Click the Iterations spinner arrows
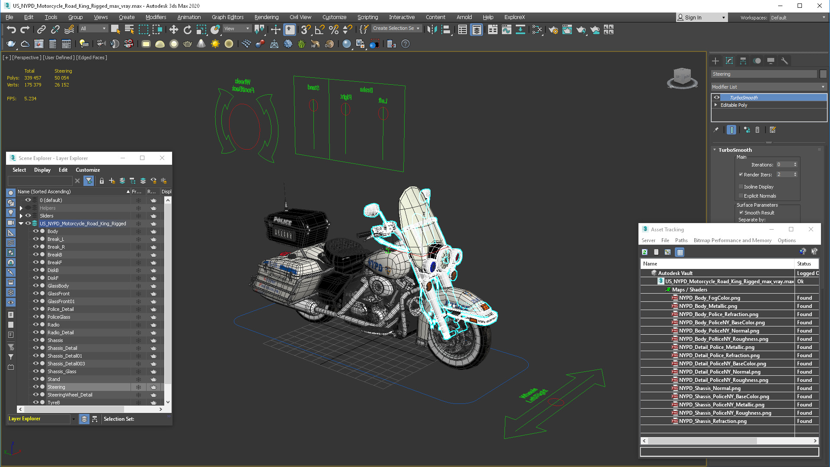 click(795, 165)
